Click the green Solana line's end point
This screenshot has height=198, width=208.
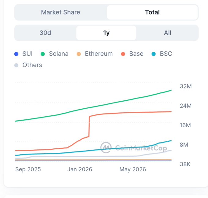pos(171,90)
